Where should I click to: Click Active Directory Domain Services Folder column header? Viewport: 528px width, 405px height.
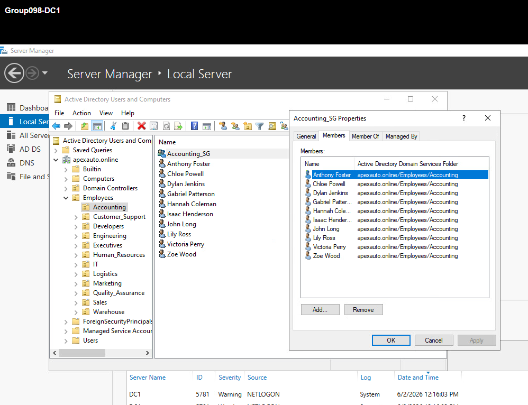tap(421, 164)
